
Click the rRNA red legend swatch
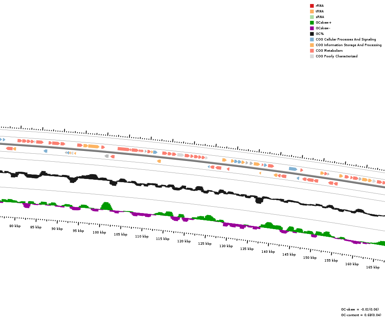click(312, 6)
